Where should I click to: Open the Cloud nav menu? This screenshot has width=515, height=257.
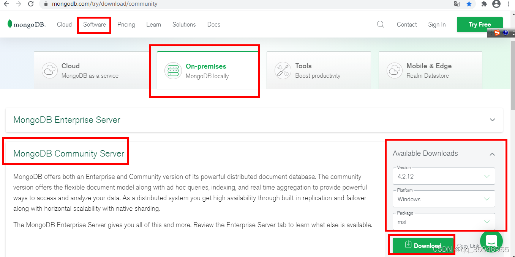coord(64,24)
